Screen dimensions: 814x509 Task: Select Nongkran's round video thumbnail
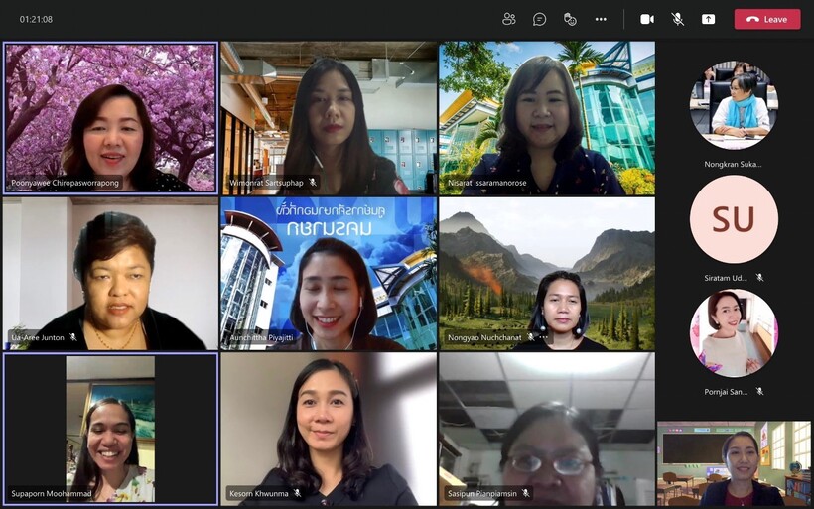click(x=734, y=105)
